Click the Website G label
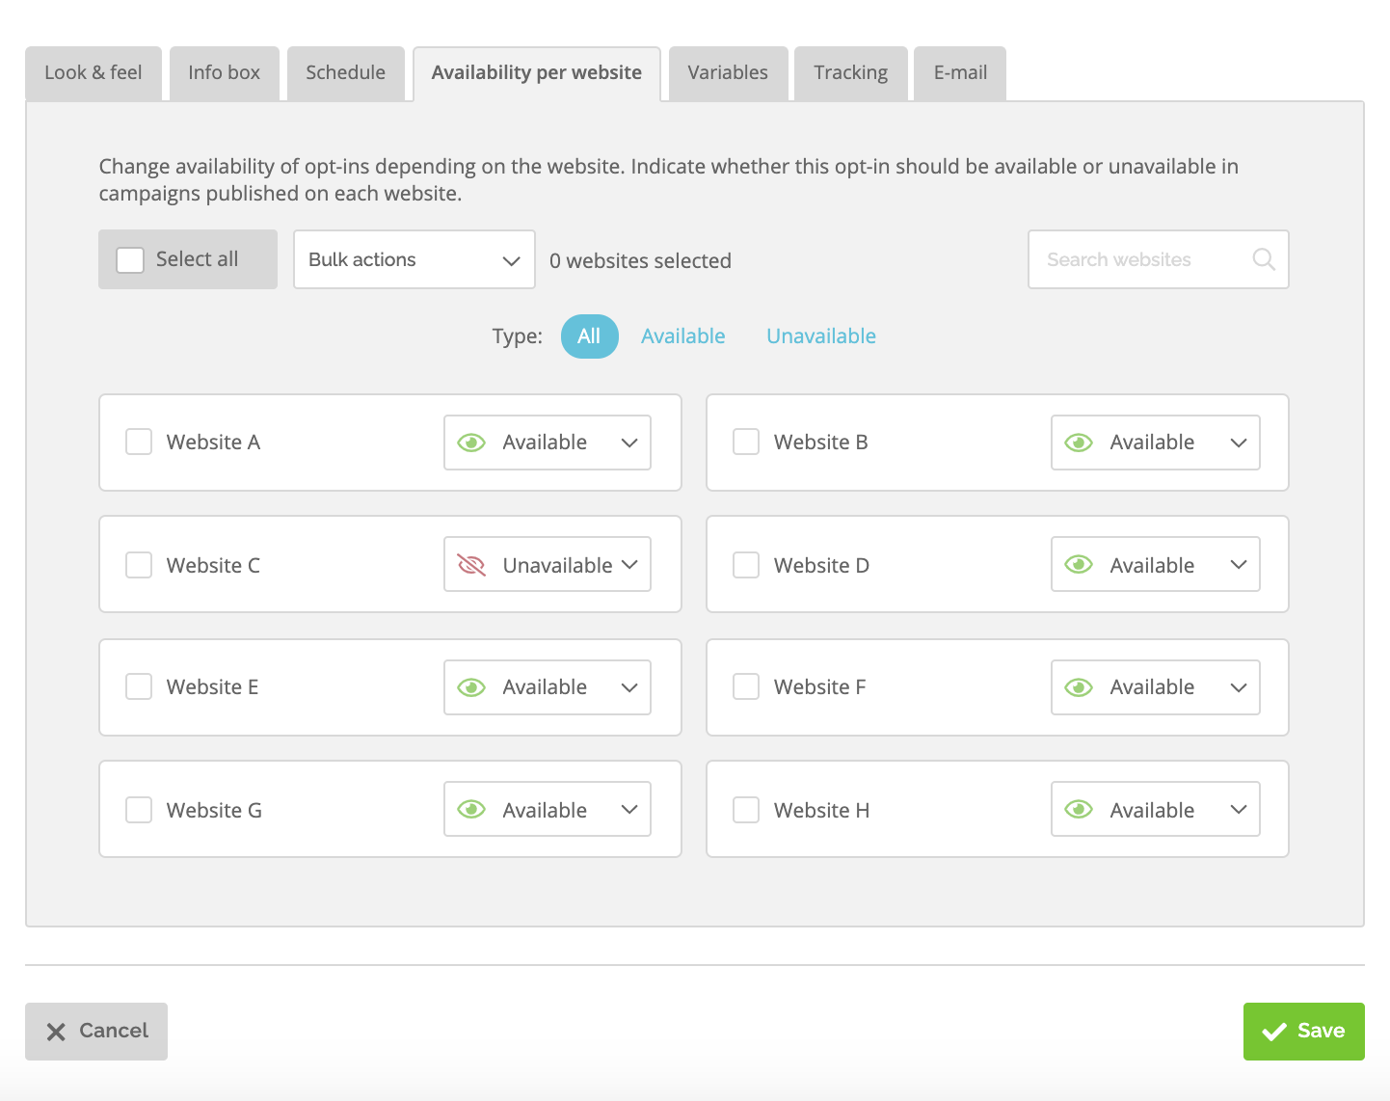 [x=214, y=811]
